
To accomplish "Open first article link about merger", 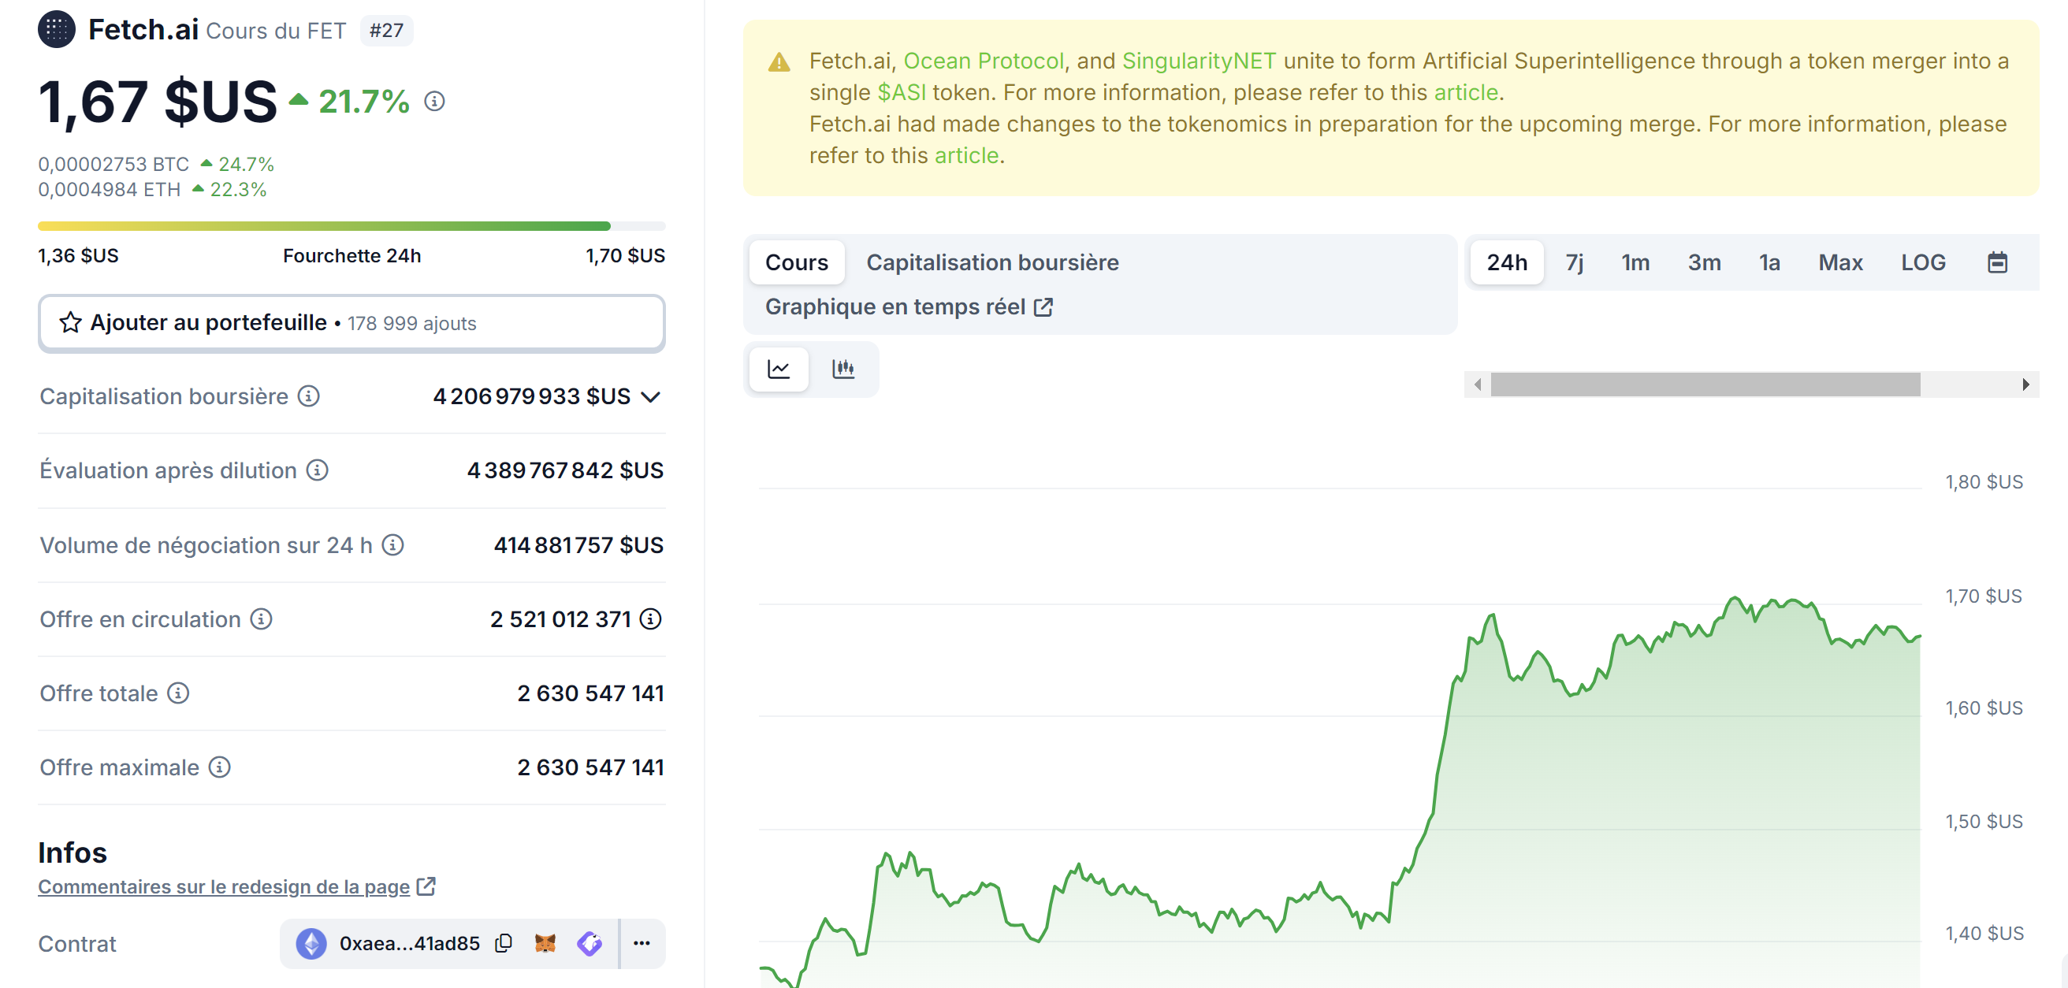I will 1466,92.
